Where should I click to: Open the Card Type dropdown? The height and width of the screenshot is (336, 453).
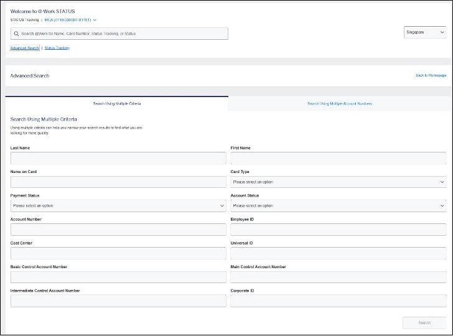pyautogui.click(x=338, y=182)
